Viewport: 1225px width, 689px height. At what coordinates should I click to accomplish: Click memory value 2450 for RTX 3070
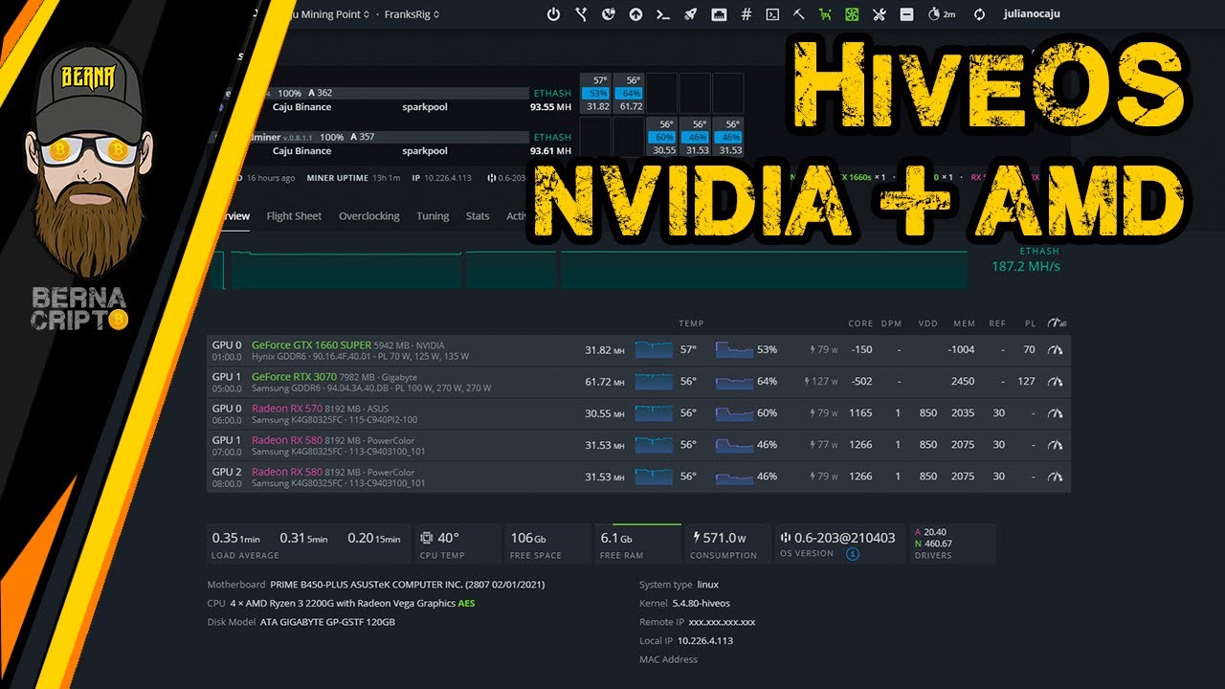(x=963, y=381)
